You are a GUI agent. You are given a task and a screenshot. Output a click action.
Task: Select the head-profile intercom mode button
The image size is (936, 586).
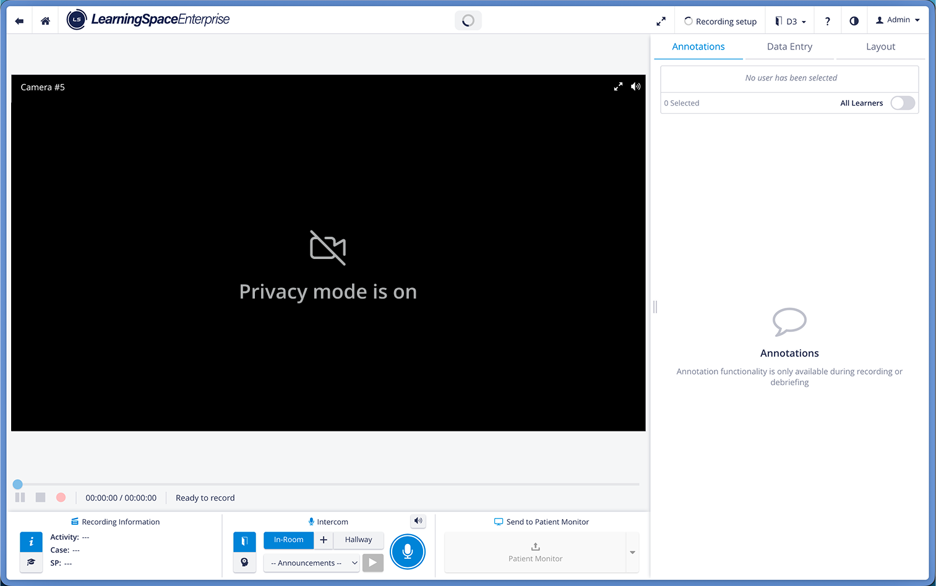(x=244, y=562)
